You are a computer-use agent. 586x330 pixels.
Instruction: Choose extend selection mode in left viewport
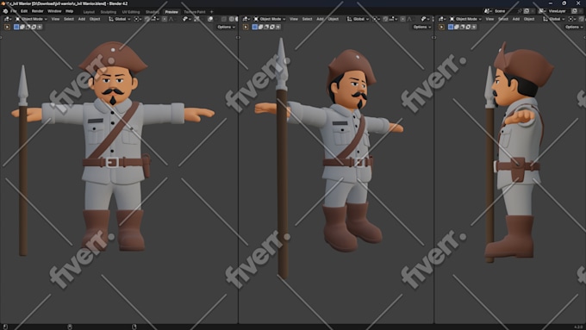point(22,27)
